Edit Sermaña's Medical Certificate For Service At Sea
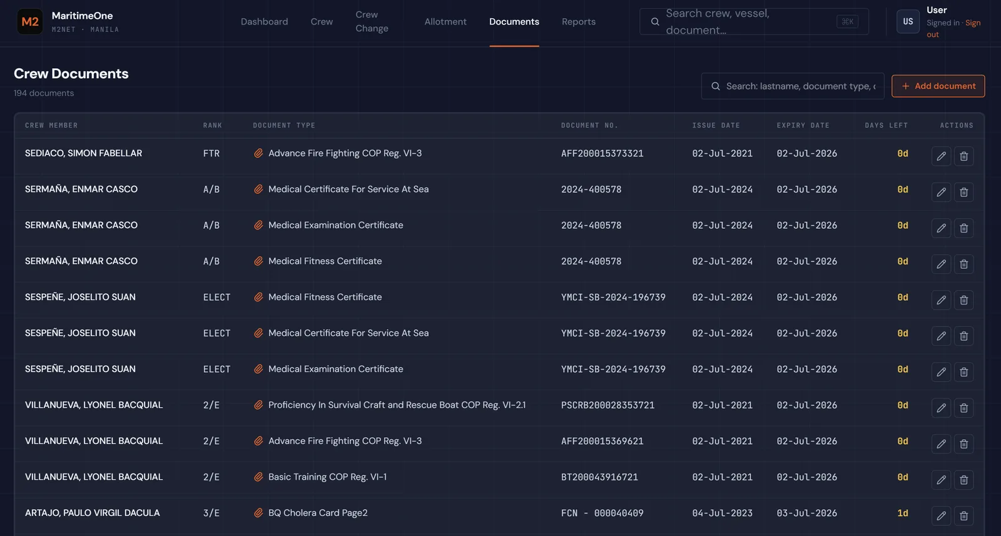 click(x=941, y=192)
